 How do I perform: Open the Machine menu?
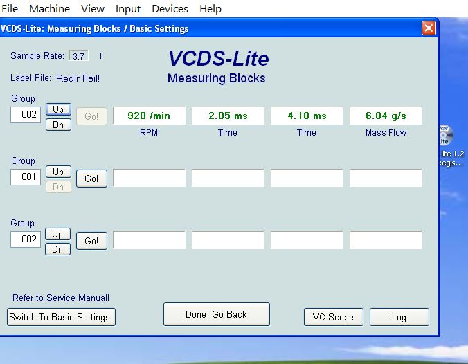[49, 9]
